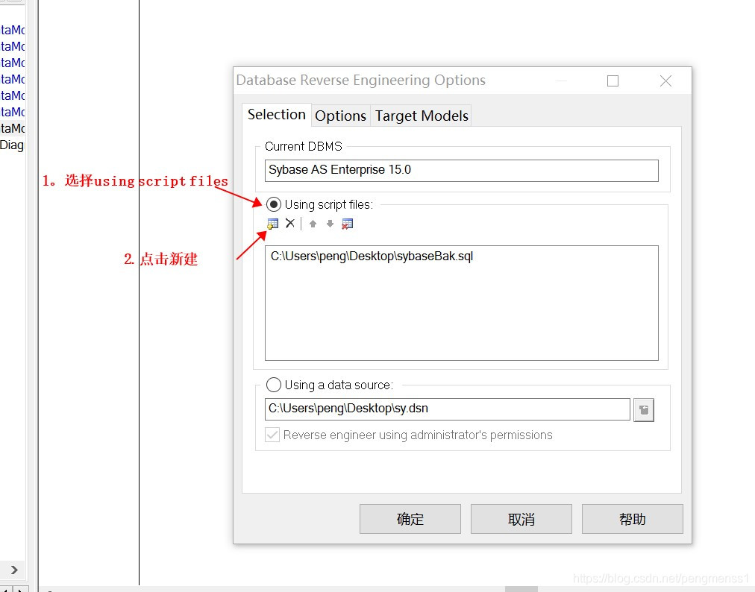Screen dimensions: 755x592
Task: Select the Selection tab
Action: [x=277, y=114]
